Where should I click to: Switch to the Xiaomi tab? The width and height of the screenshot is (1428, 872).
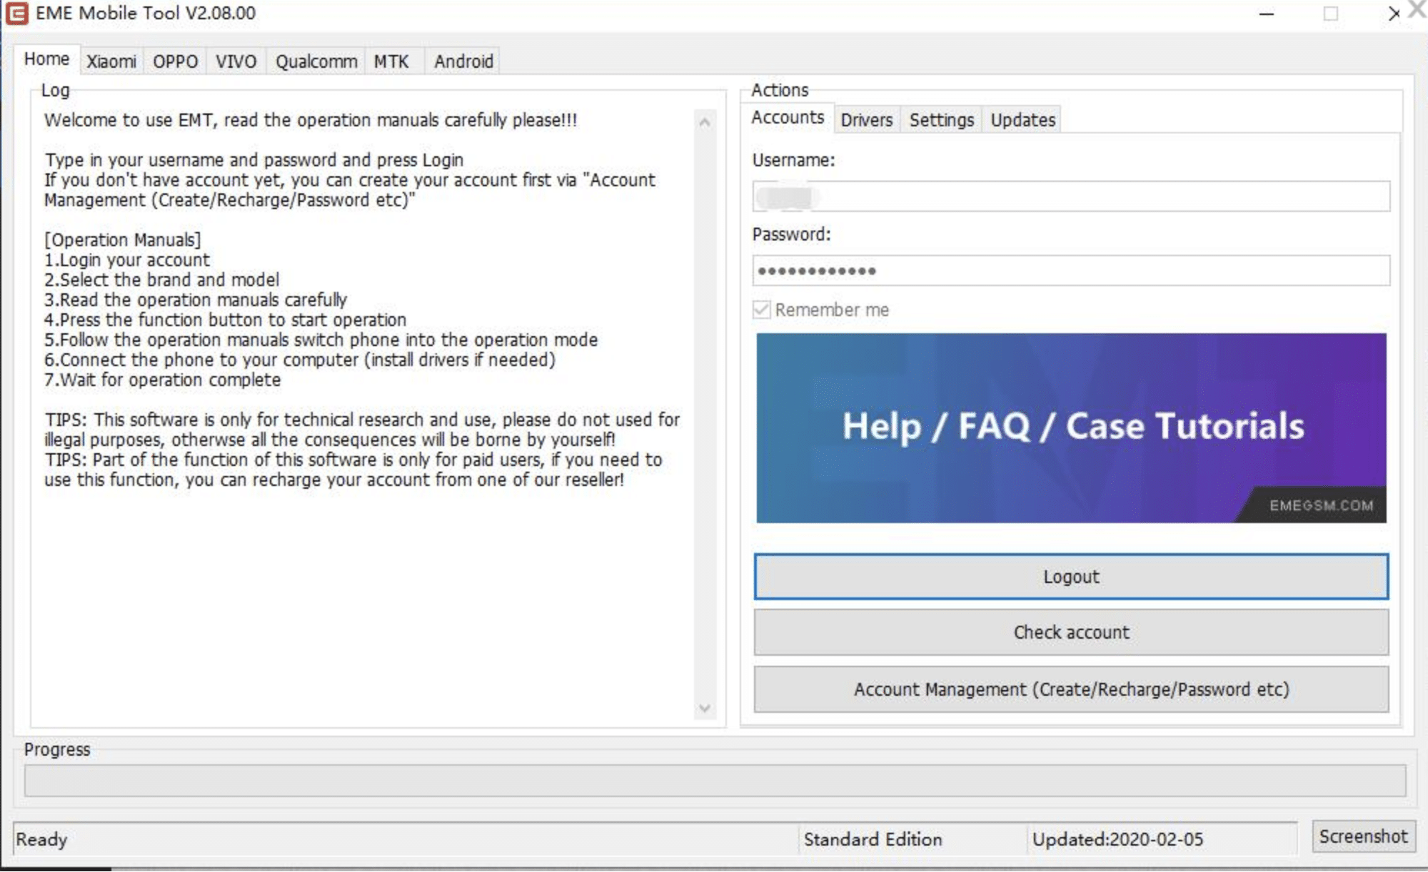coord(111,61)
